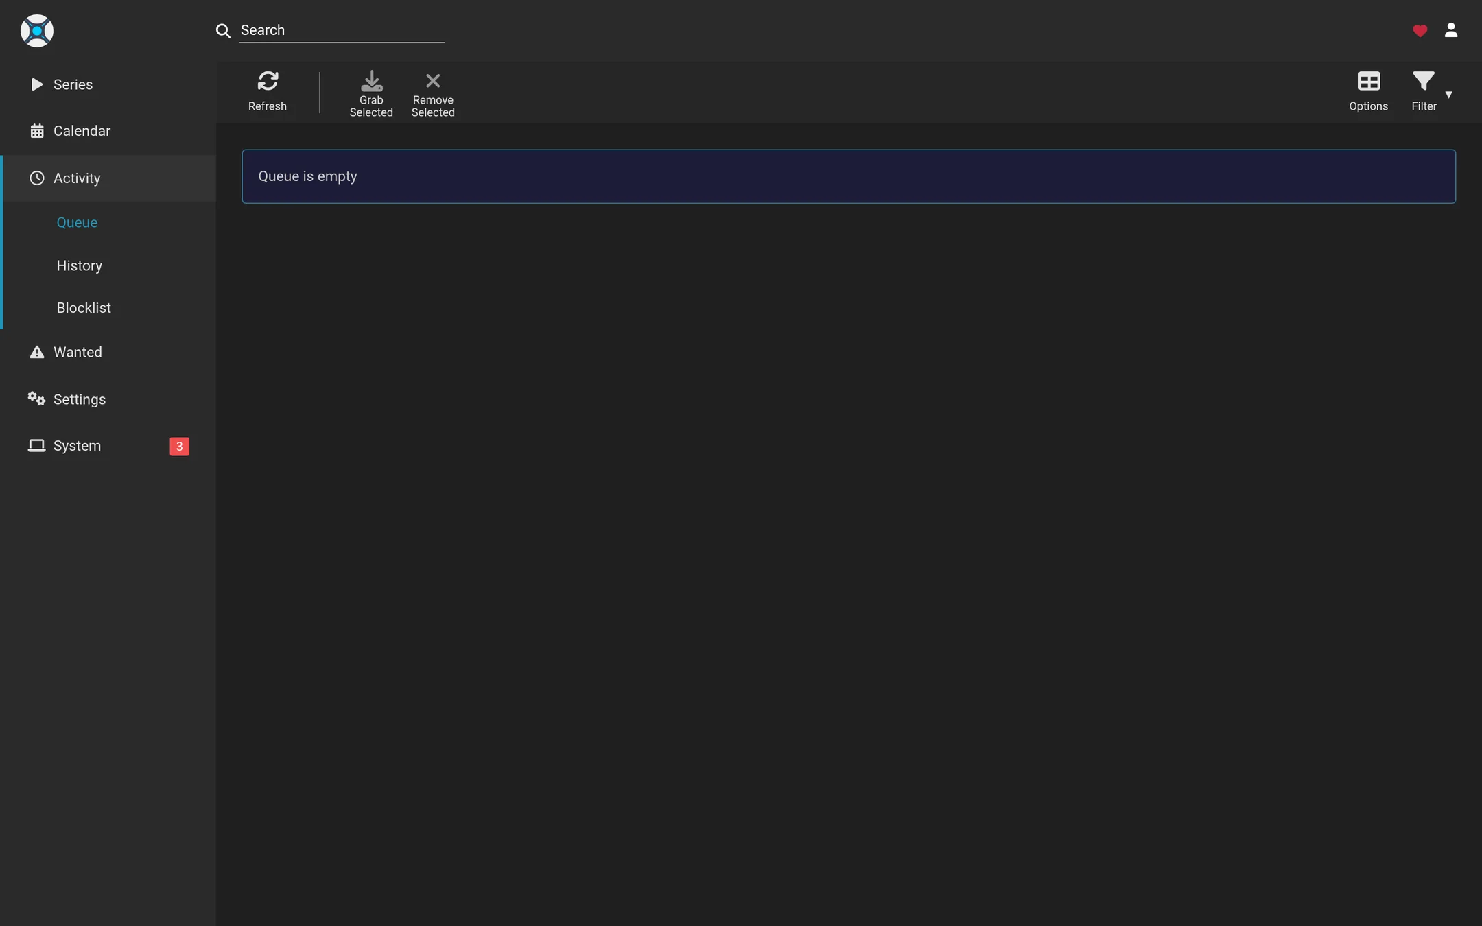Screen dimensions: 1482x926
Task: Select Activity in the sidebar
Action: click(x=108, y=178)
